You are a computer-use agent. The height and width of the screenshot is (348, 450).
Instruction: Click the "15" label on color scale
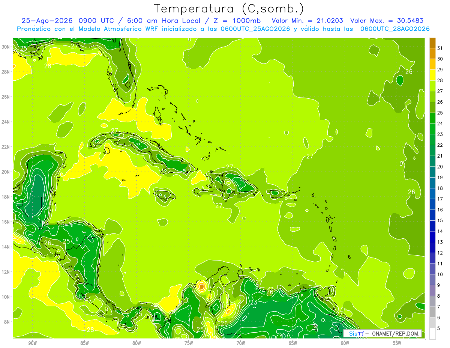[x=440, y=220]
